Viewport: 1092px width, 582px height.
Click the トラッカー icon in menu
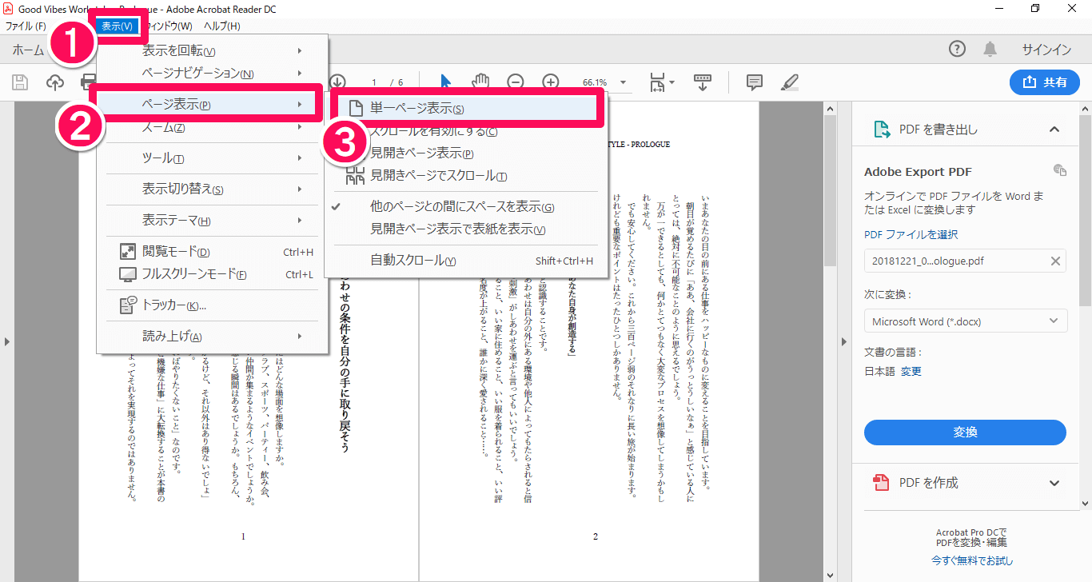point(128,305)
